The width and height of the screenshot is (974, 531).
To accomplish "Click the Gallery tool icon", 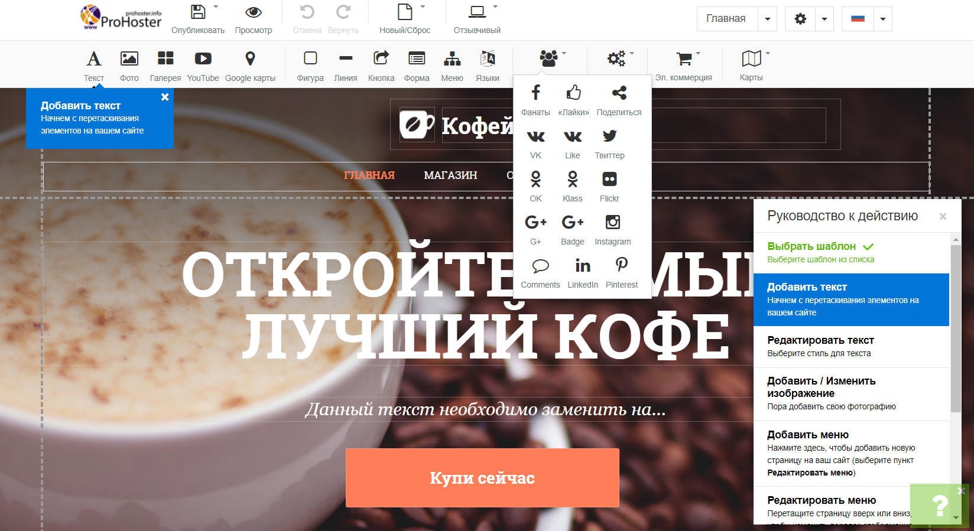I will pos(165,66).
